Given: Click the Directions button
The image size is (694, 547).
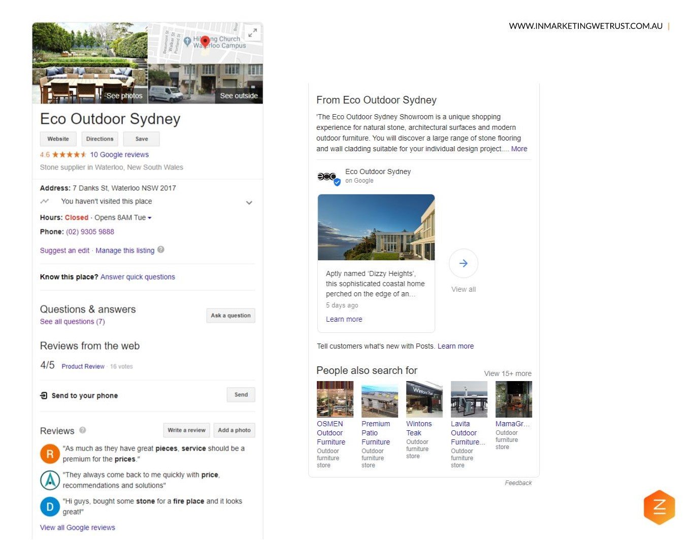Looking at the screenshot, I should click(100, 139).
